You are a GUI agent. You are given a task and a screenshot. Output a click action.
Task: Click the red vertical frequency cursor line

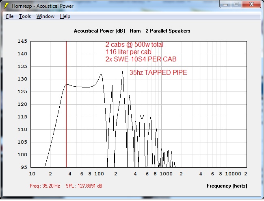coord(66,104)
